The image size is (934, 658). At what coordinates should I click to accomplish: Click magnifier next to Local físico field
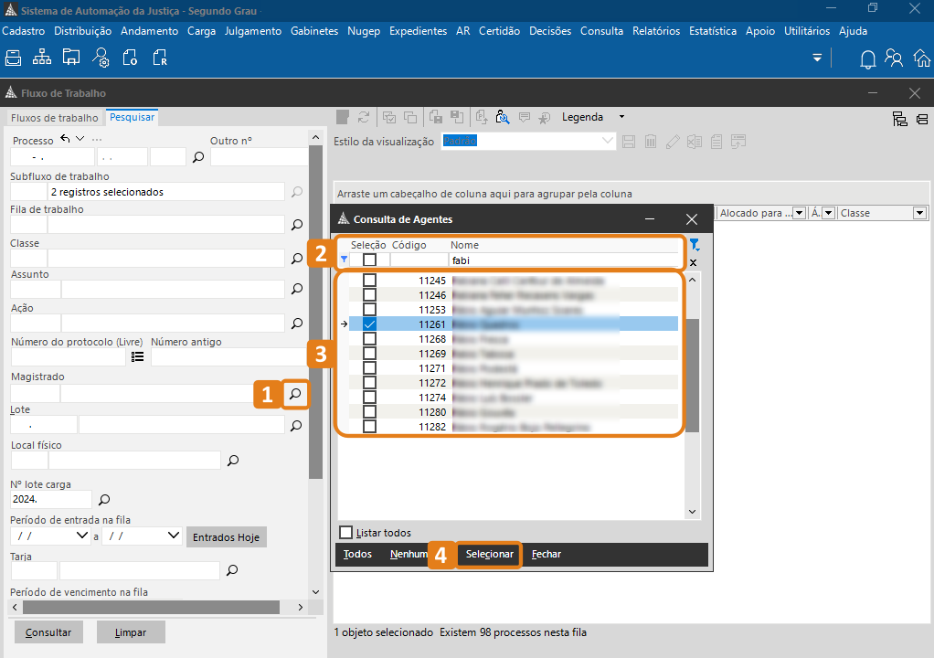tap(234, 461)
